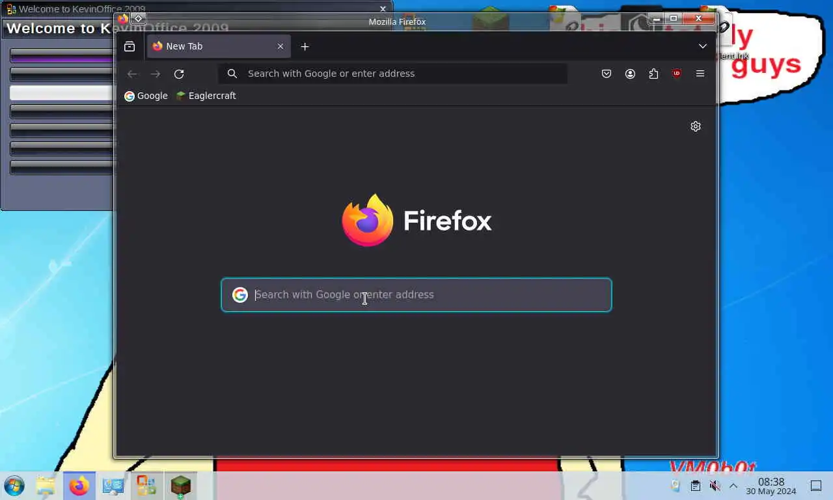Image resolution: width=833 pixels, height=500 pixels.
Task: Open the computer search taskbar icon
Action: click(113, 486)
